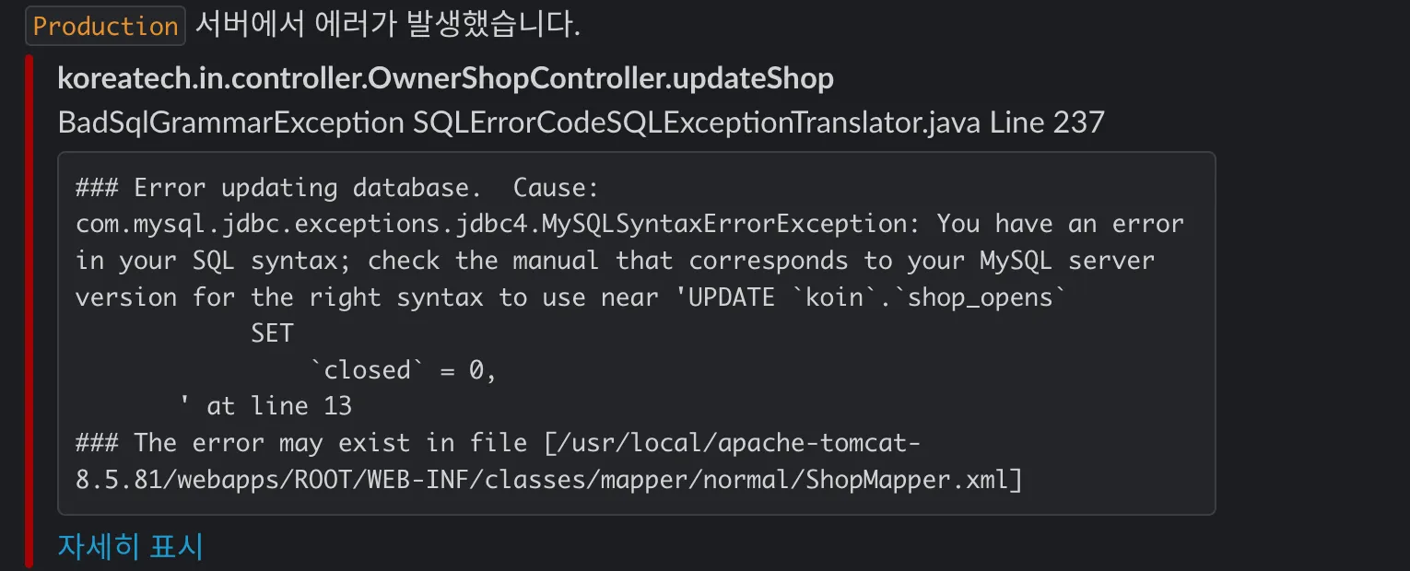Click "MySQL server" text in error
Viewport: 1410px width, 571px height.
click(1066, 261)
